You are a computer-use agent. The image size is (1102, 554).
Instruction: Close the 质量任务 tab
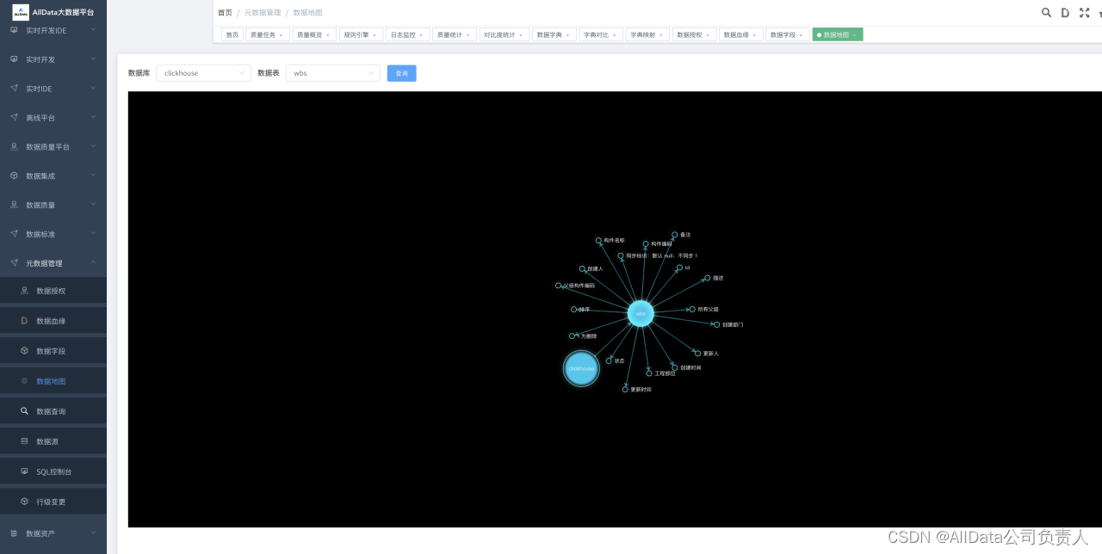[x=282, y=35]
